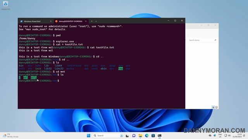Close the danny@DESKTOP-S3ORDGG Ubuntu tab

[86, 21]
